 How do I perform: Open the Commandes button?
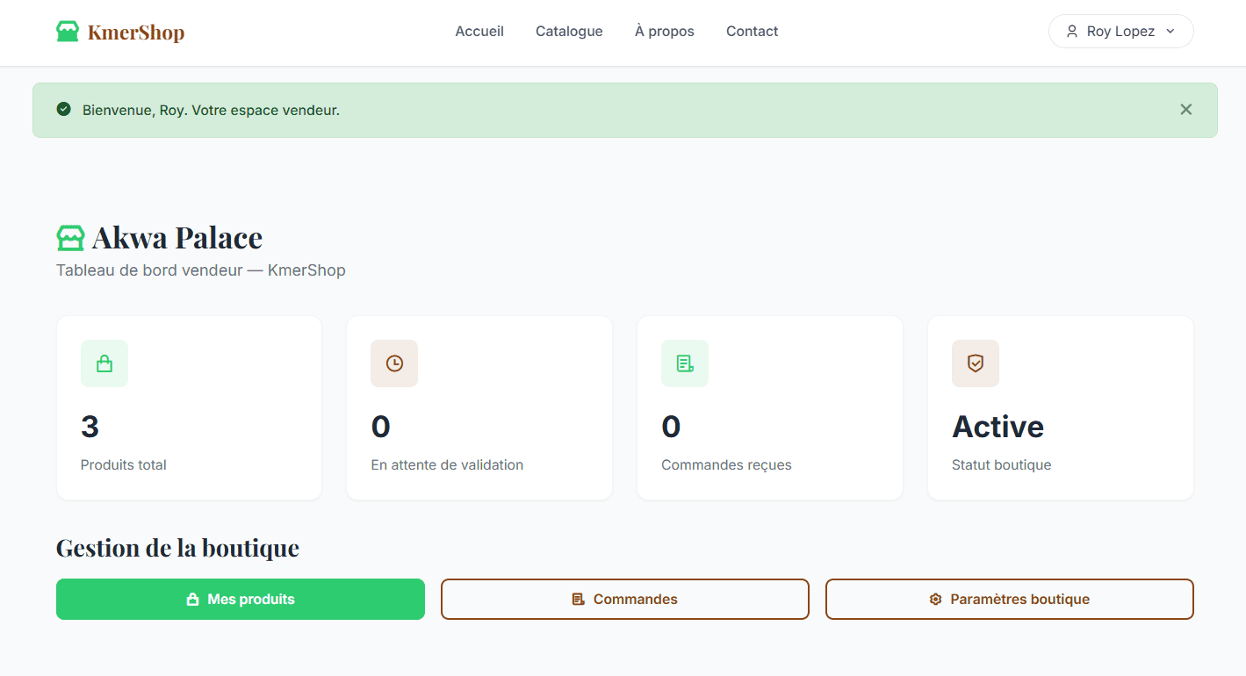click(x=625, y=600)
